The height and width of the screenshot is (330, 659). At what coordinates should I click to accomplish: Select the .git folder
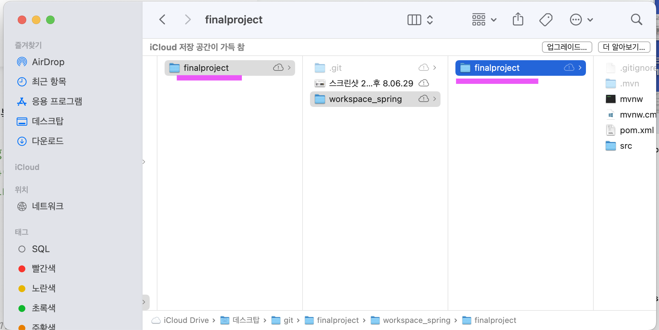coord(375,68)
